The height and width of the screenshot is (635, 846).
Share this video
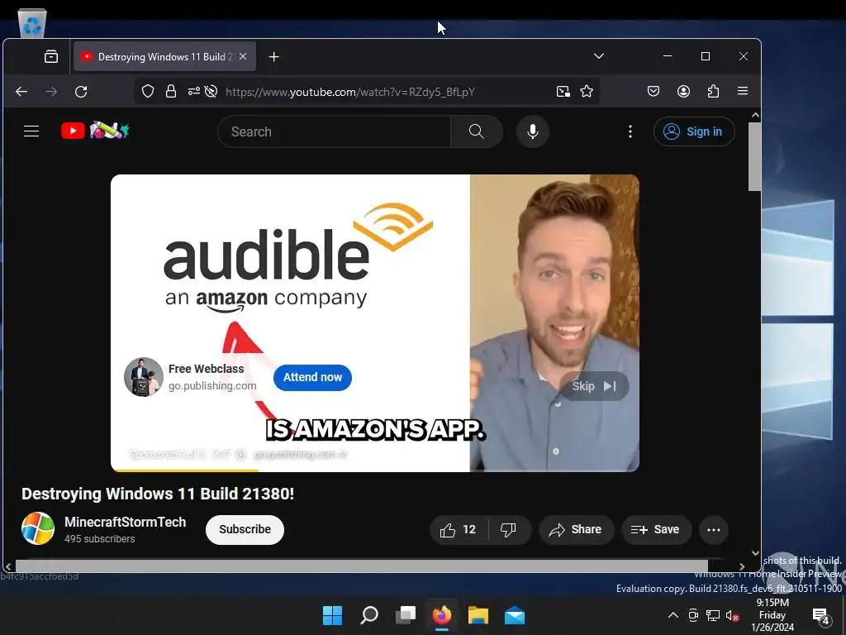click(x=575, y=530)
